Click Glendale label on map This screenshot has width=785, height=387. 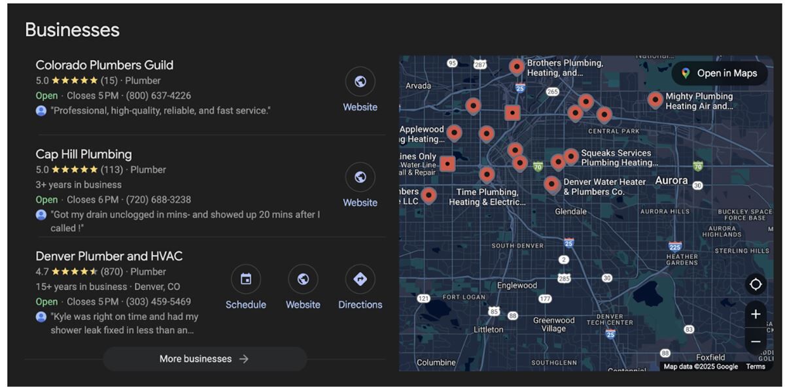click(x=570, y=212)
